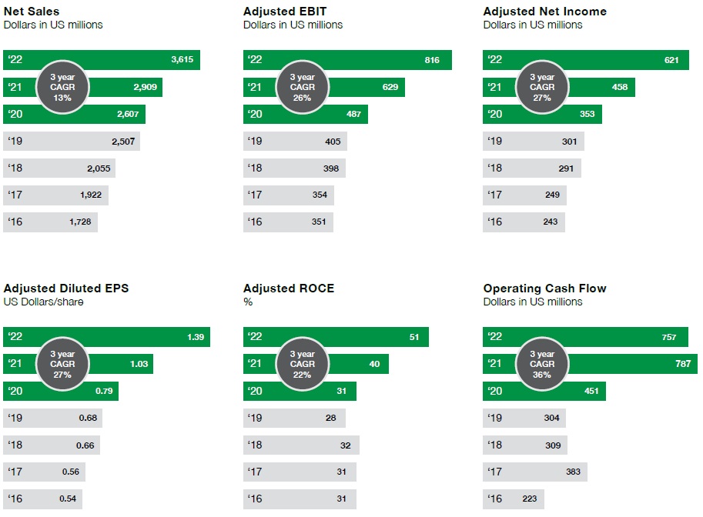703x517 pixels.
Task: Click the Adjusted EBIT CAGR 26% circle
Action: tap(302, 88)
